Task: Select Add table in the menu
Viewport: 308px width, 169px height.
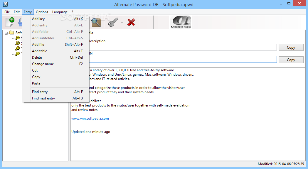Action: (55, 51)
